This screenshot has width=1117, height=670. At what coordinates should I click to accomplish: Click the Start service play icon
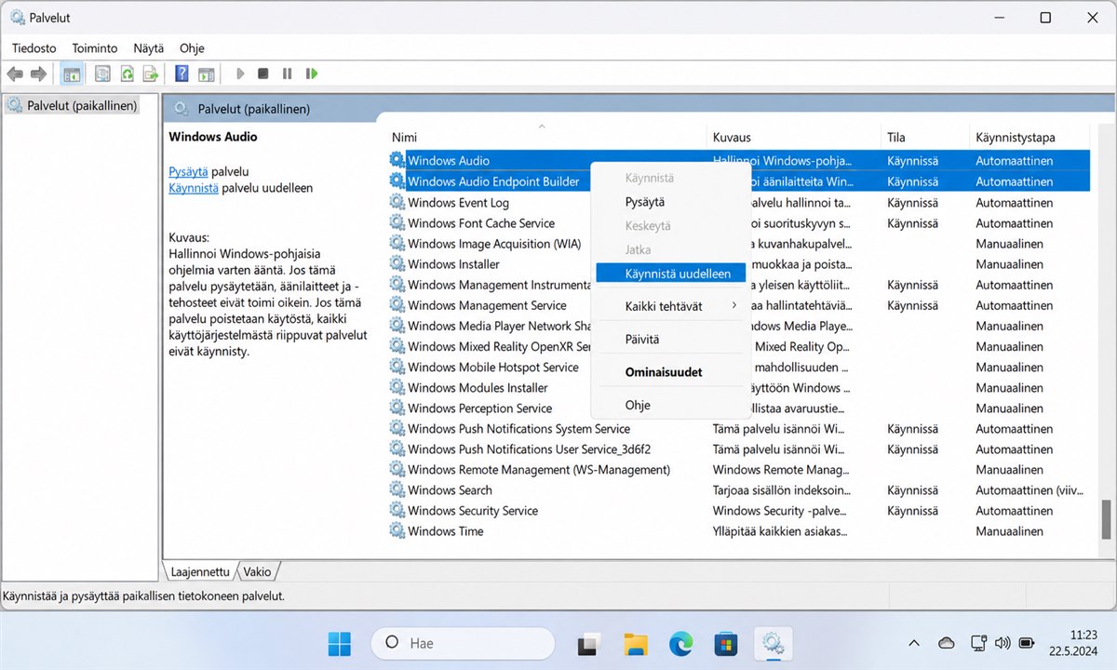pyautogui.click(x=240, y=74)
